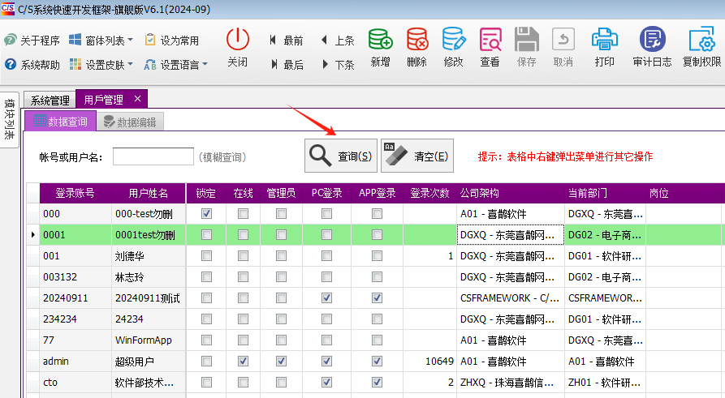725x398 pixels.
Task: Open the 设置语言 dropdown
Action: click(x=175, y=65)
